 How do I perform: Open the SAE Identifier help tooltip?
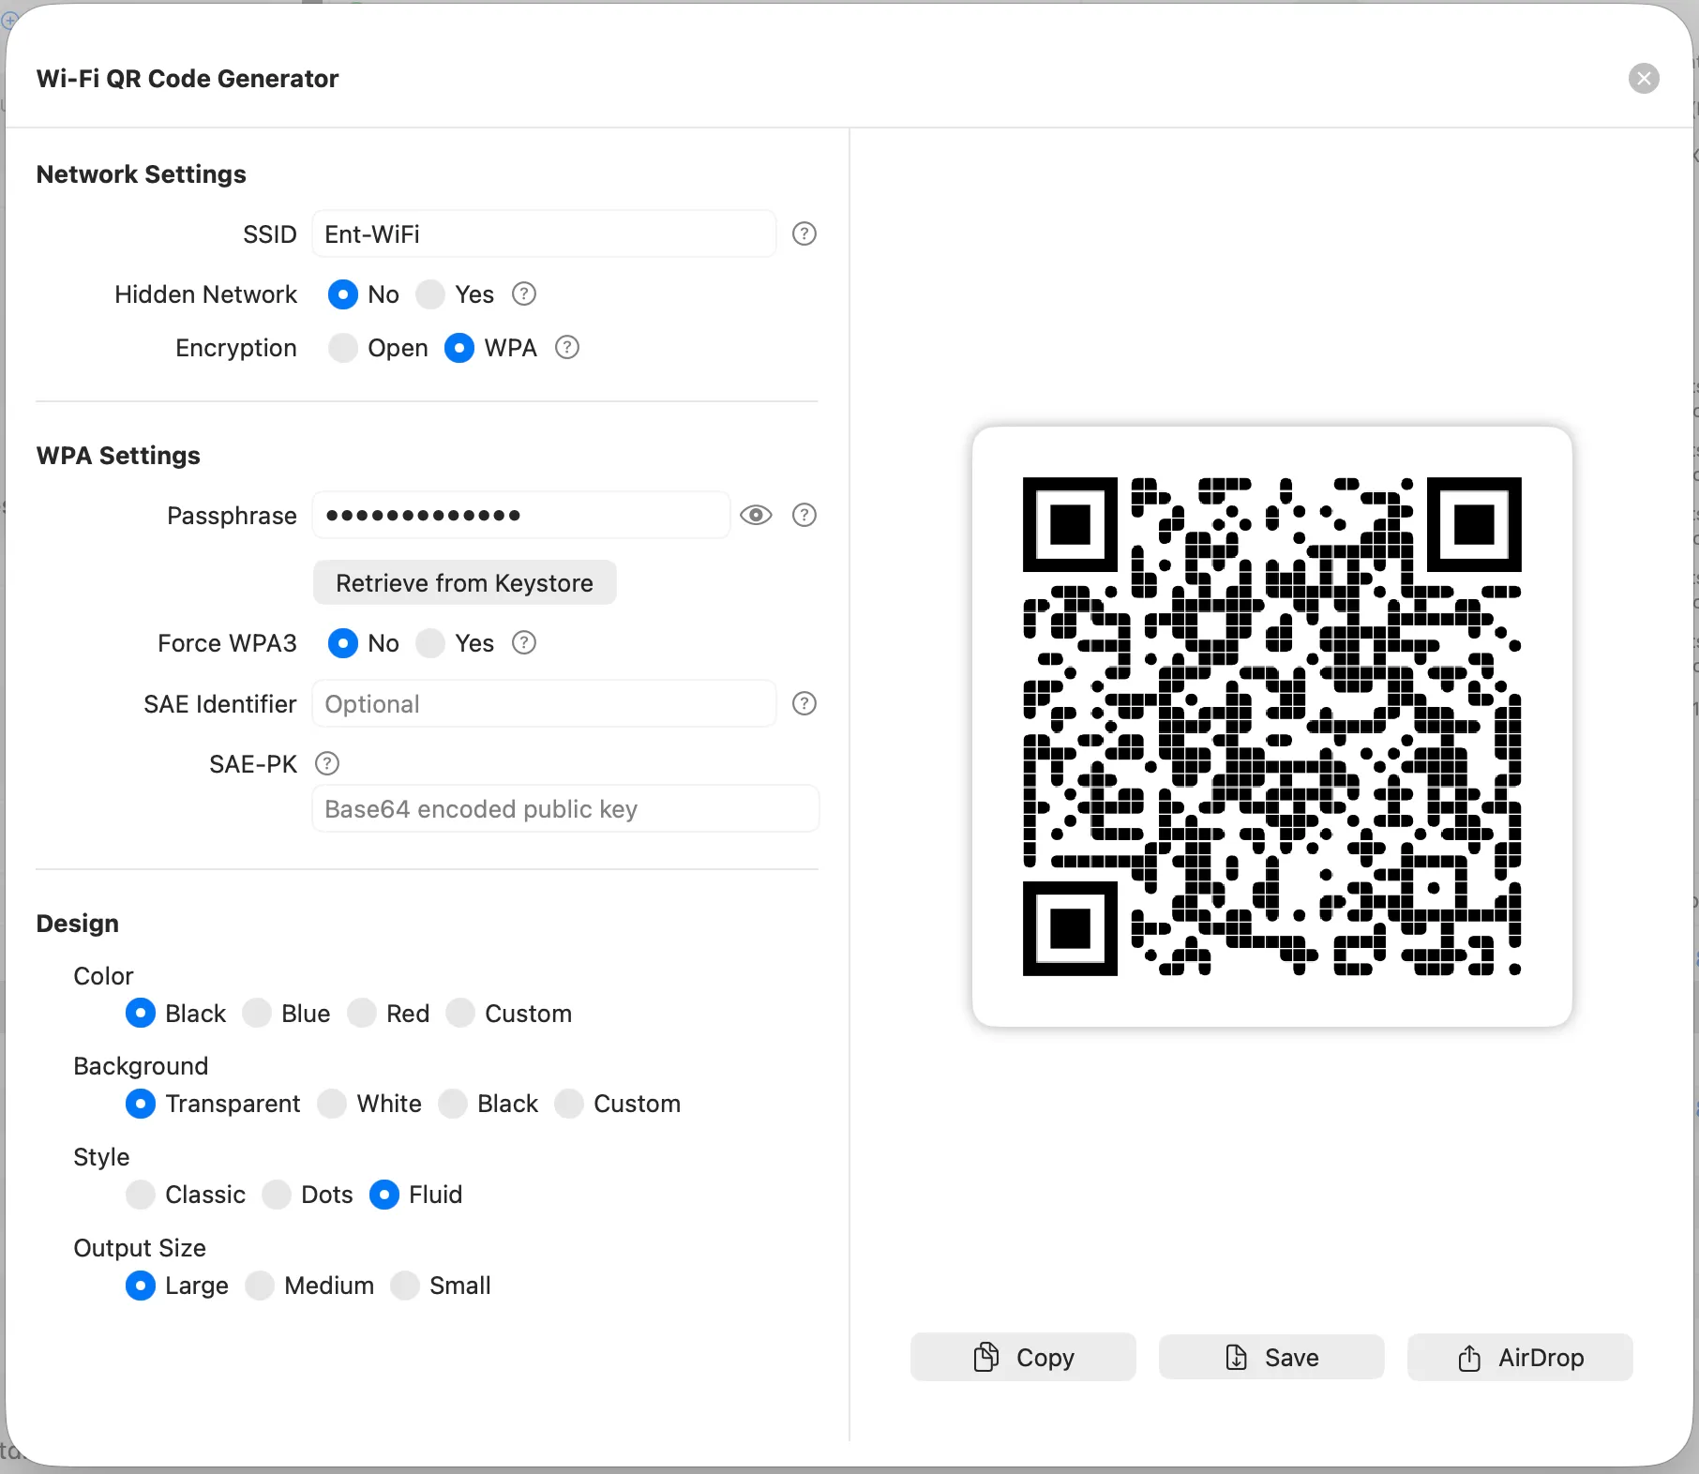tap(804, 703)
